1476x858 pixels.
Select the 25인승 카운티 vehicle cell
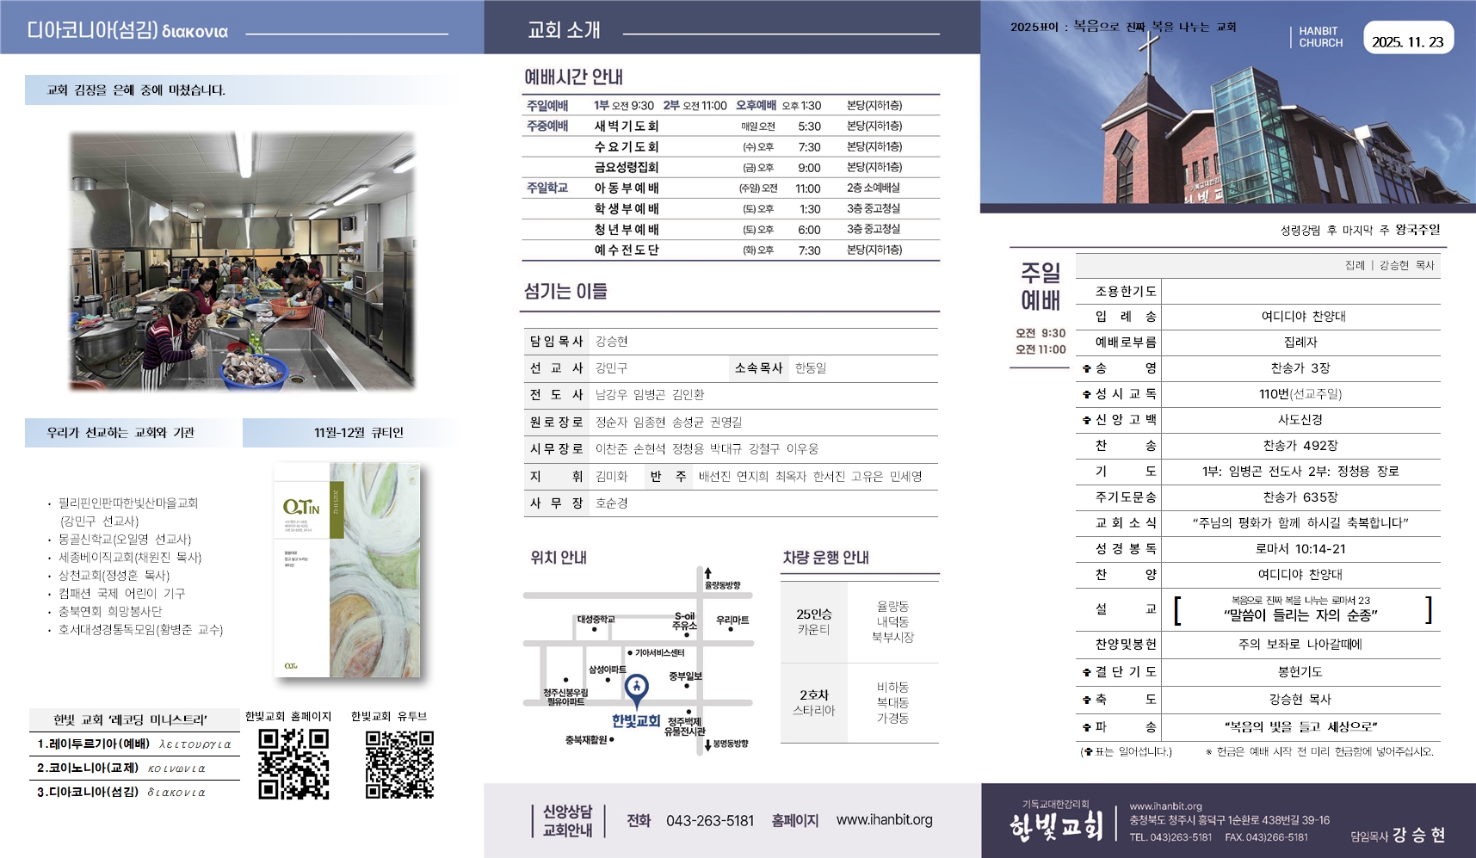(x=814, y=621)
